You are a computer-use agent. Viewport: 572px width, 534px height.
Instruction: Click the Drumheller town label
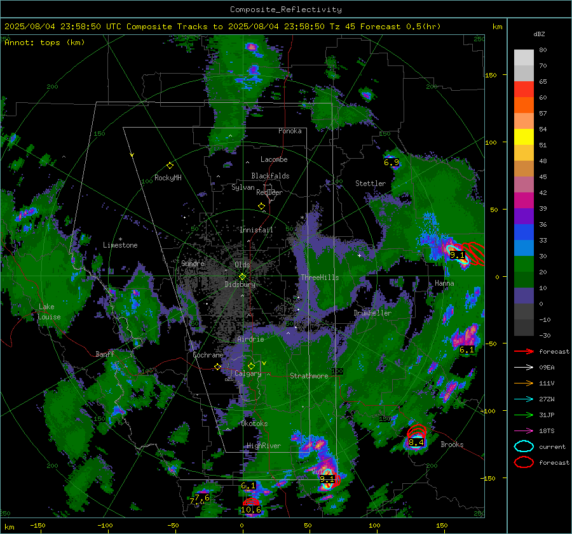[372, 313]
